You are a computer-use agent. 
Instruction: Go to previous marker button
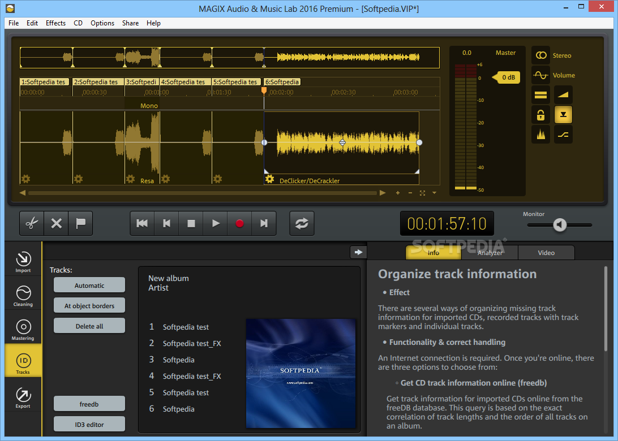[x=167, y=223]
